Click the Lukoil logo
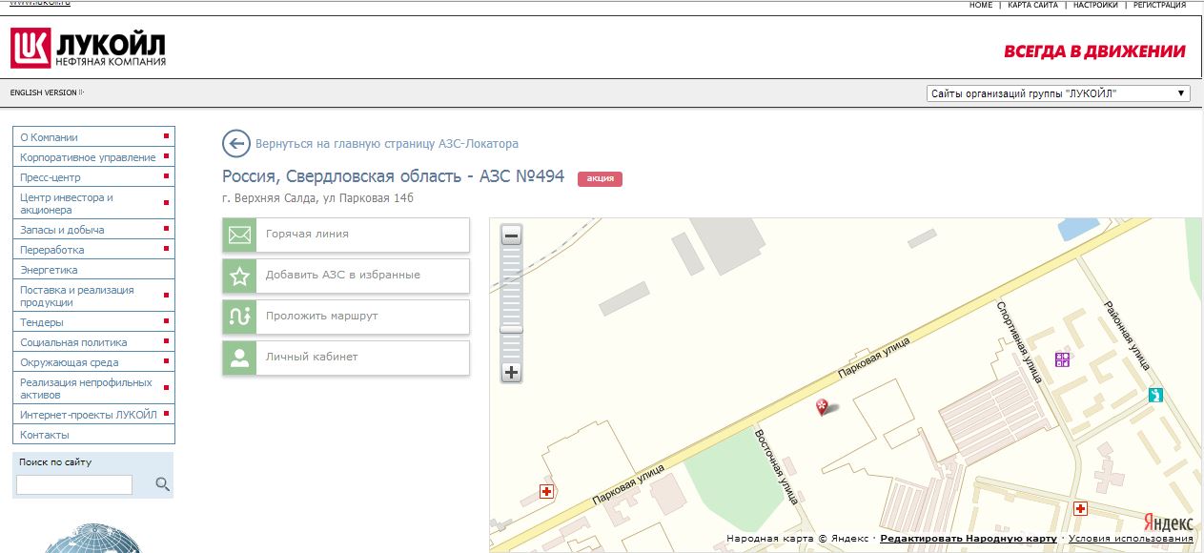The width and height of the screenshot is (1204, 553). (x=88, y=49)
